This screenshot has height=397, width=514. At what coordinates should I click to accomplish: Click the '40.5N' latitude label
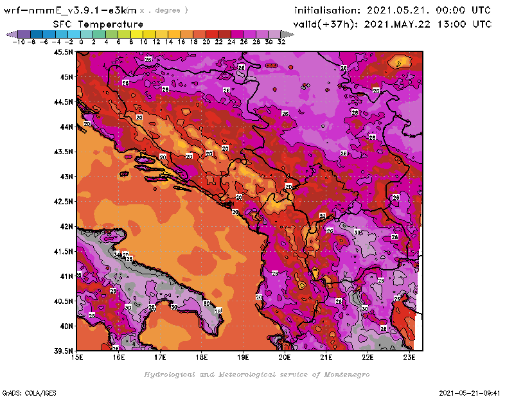[x=63, y=301]
